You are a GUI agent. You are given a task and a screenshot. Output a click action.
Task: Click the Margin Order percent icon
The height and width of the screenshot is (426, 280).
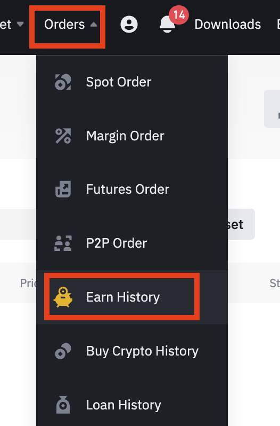(x=63, y=136)
